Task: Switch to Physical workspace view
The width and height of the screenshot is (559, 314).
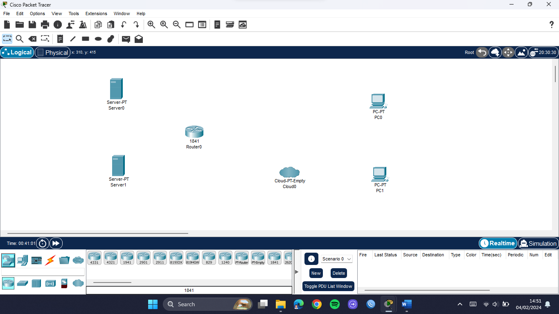Action: (52, 52)
